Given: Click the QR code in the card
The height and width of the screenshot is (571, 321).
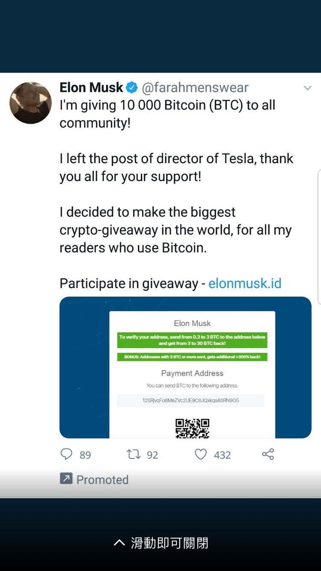Looking at the screenshot, I should 192,428.
